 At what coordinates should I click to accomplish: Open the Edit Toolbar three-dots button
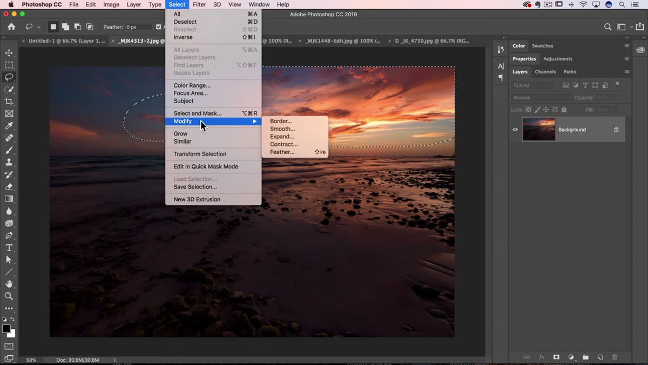click(9, 308)
